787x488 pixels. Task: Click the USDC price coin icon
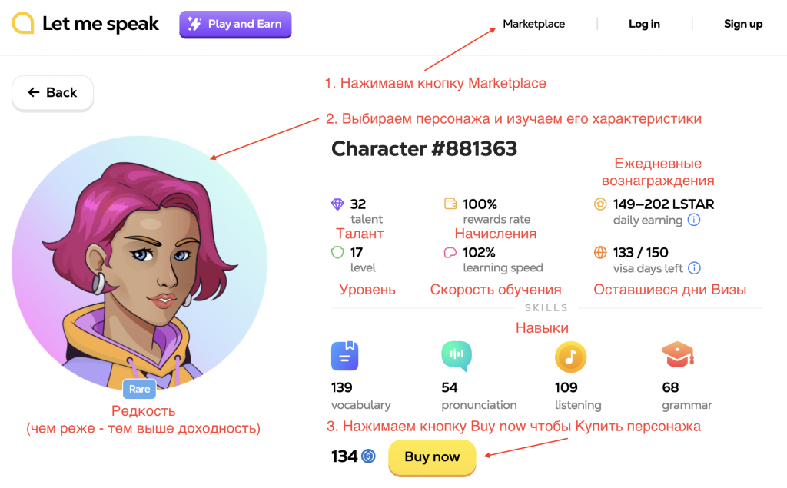point(368,456)
